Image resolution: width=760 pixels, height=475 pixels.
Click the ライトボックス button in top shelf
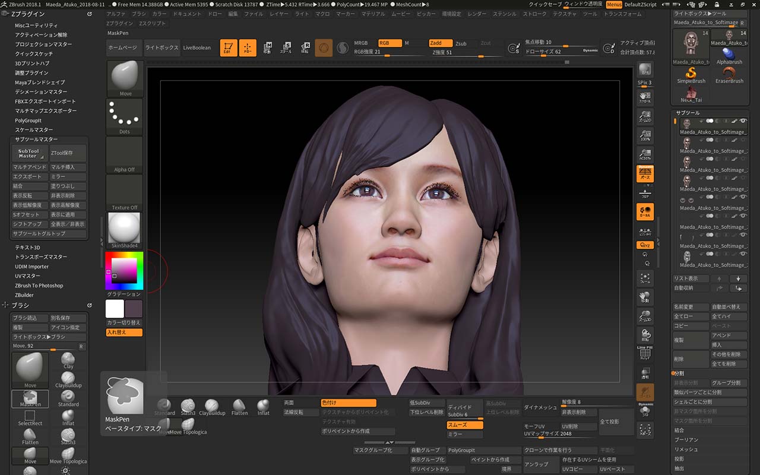[161, 48]
